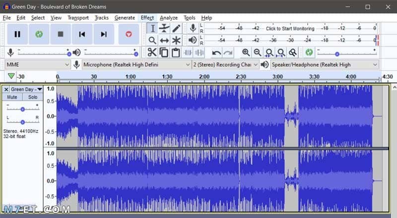Image resolution: width=397 pixels, height=218 pixels.
Task: Toggle Solo on the Green Day track
Action: (x=33, y=97)
